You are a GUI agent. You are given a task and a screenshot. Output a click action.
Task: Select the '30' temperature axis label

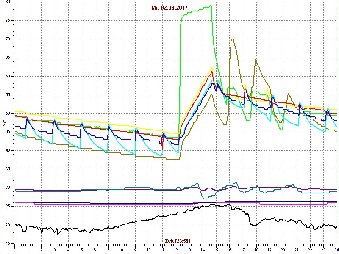[x=7, y=188]
